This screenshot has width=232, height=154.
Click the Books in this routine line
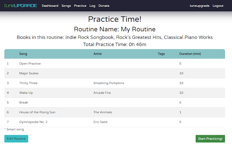click(x=115, y=37)
